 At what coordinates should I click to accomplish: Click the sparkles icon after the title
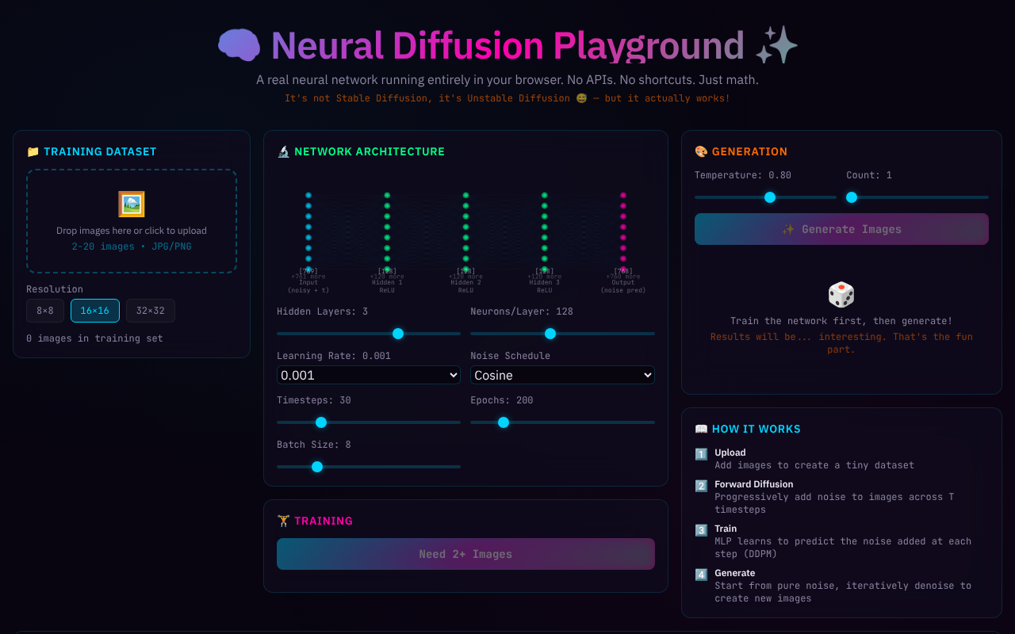pyautogui.click(x=775, y=45)
